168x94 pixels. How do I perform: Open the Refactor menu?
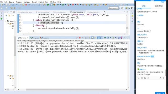click(x=19, y=2)
